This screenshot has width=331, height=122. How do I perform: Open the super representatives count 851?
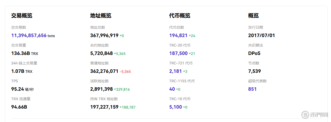coord(252,89)
